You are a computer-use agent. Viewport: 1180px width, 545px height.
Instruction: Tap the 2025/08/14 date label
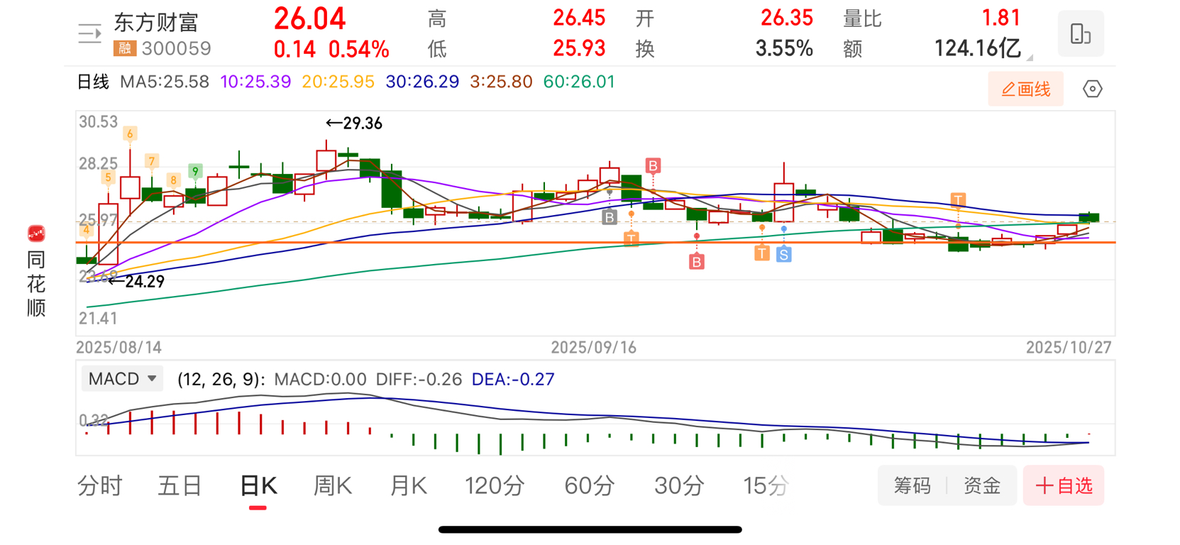119,348
